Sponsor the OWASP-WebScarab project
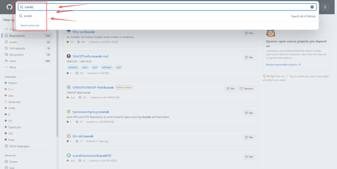 tap(246, 88)
